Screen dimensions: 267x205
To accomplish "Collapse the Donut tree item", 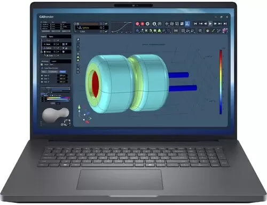I will pos(42,52).
